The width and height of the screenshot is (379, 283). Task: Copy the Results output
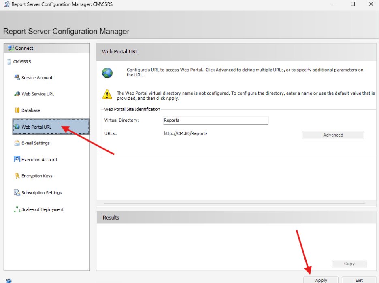coord(349,264)
